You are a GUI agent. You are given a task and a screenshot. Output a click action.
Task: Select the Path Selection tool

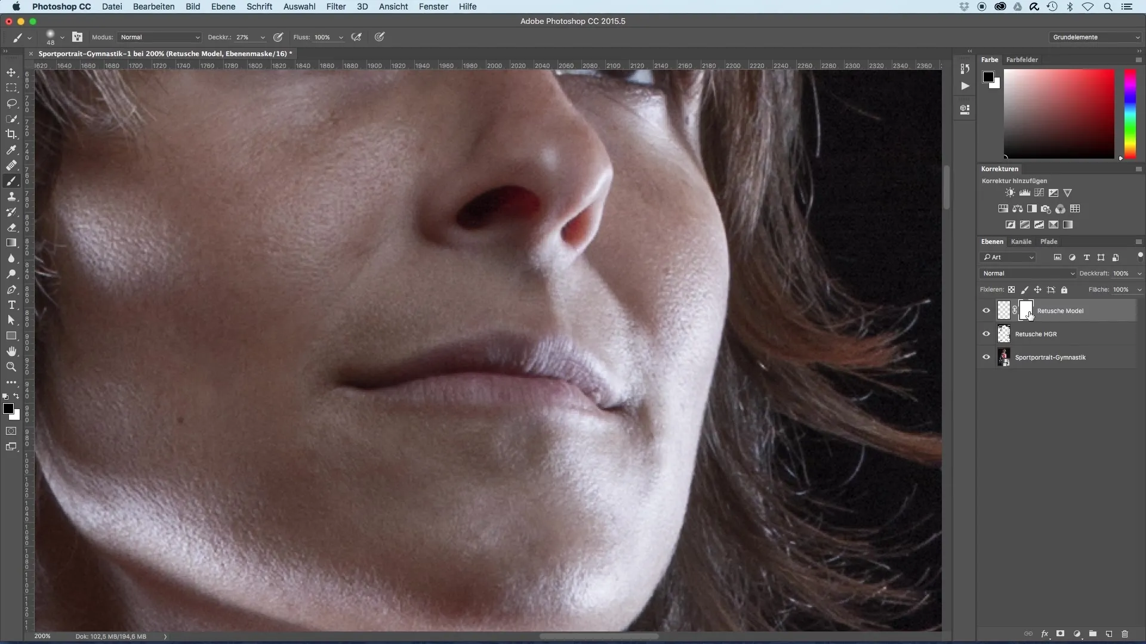11,320
